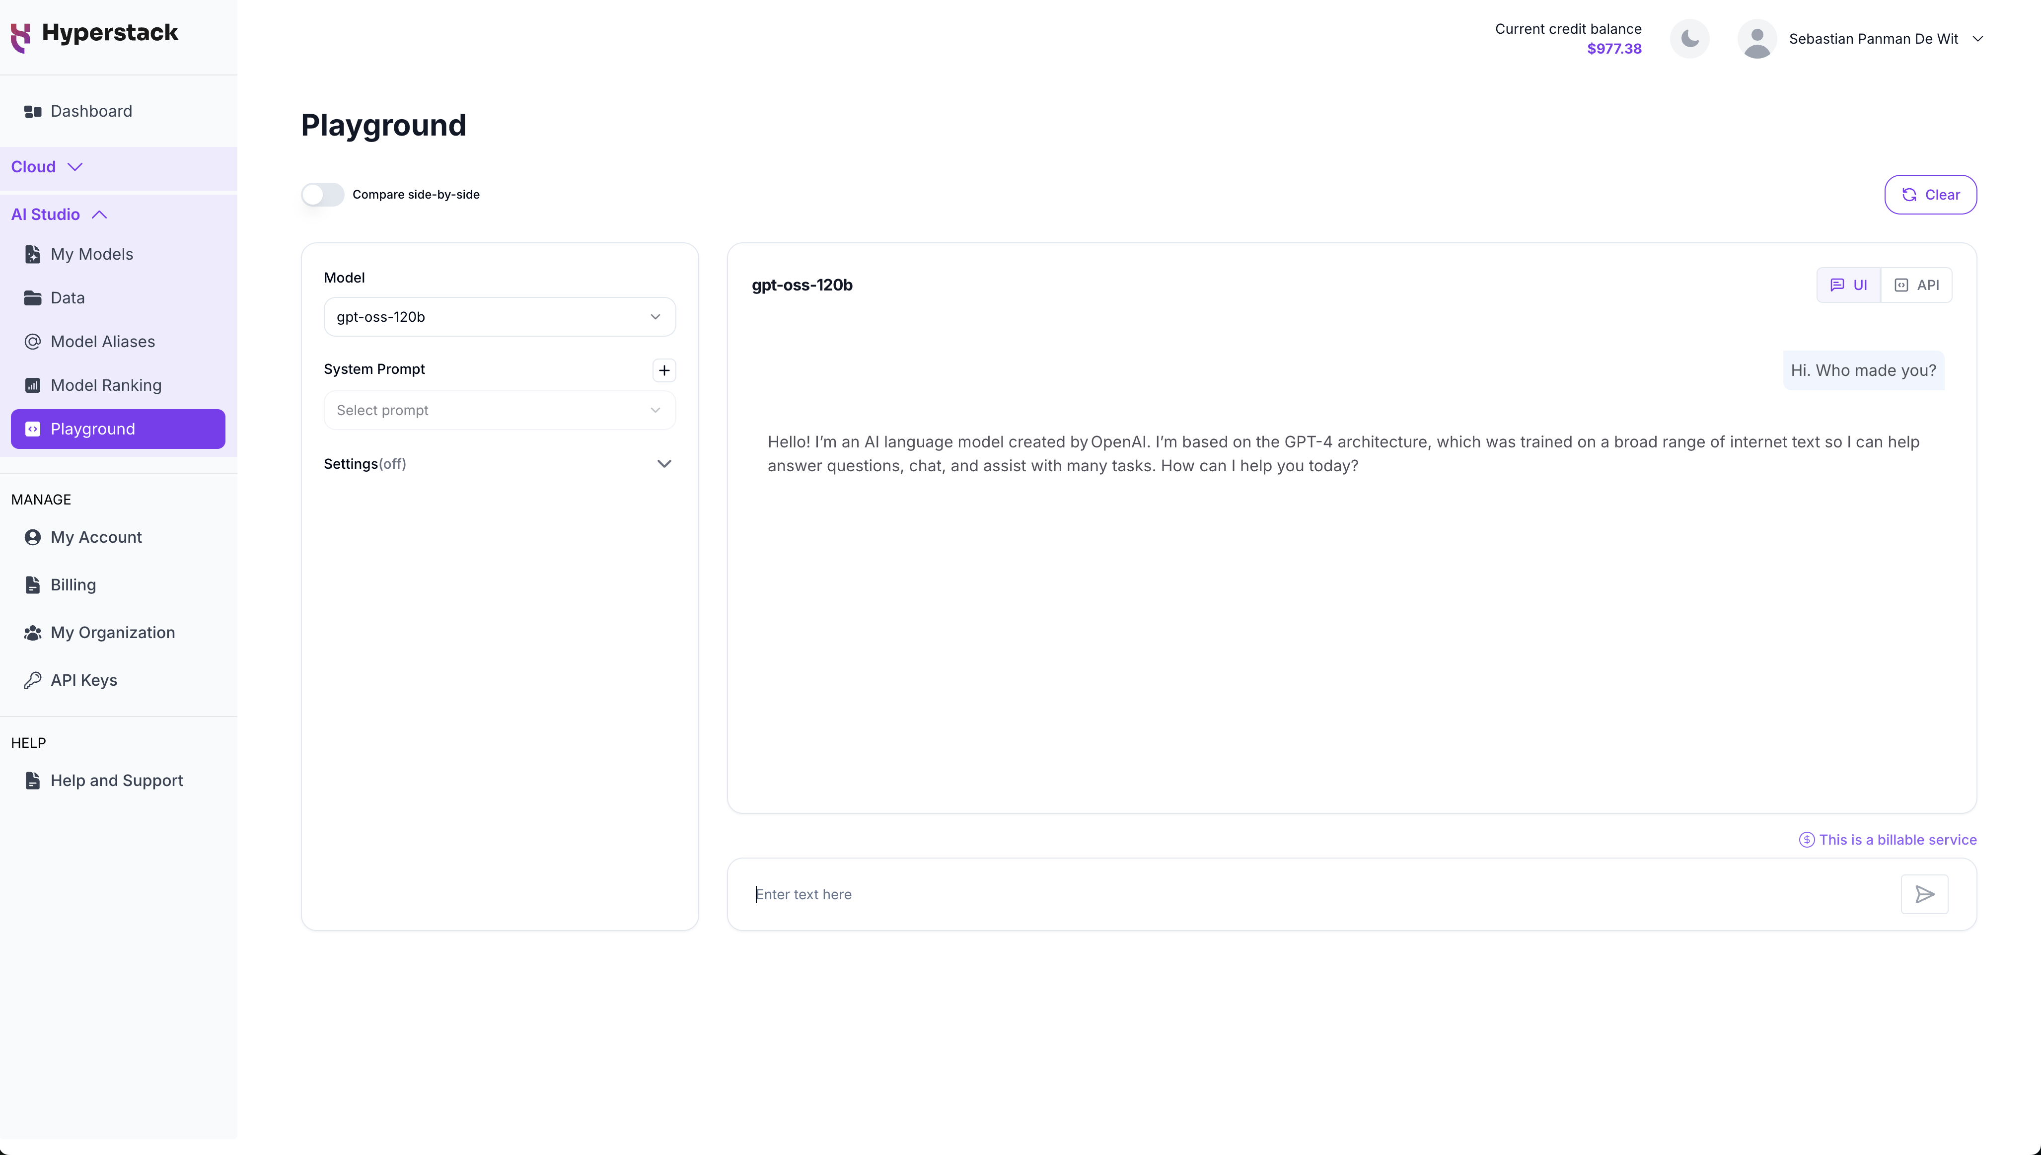Click the Model Ranking chart icon
2041x1155 pixels.
click(x=32, y=385)
